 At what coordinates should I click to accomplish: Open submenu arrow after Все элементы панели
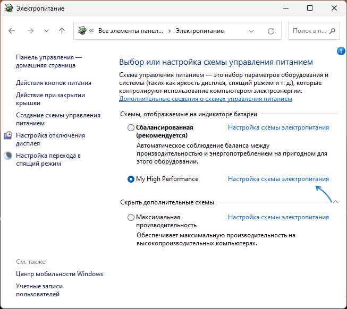(x=170, y=31)
